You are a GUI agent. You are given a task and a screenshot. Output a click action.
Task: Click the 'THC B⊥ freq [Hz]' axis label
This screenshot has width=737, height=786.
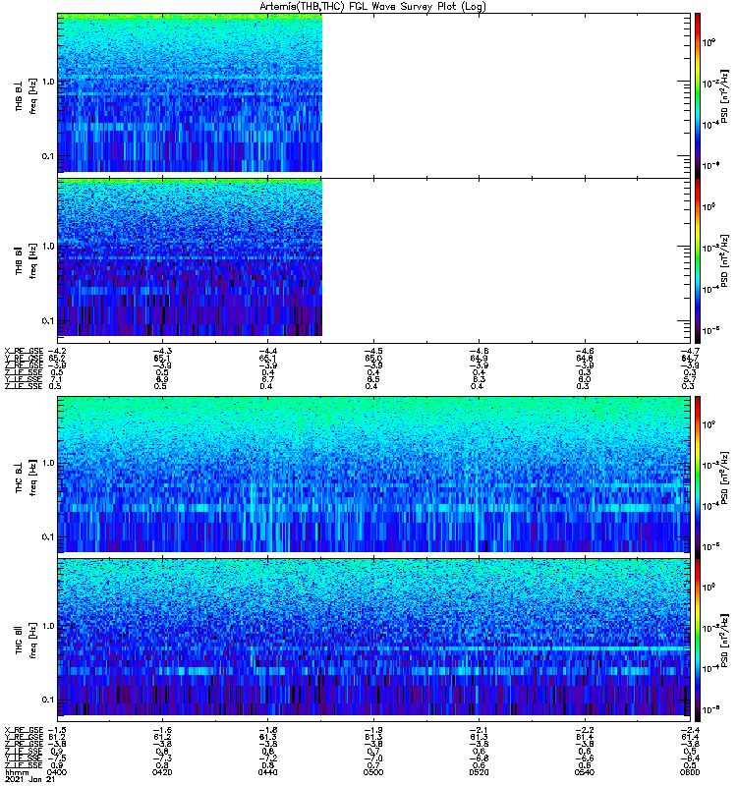[x=27, y=477]
